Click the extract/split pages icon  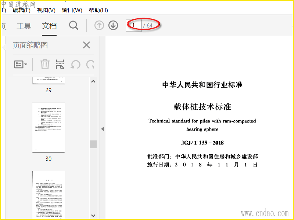pos(60,65)
